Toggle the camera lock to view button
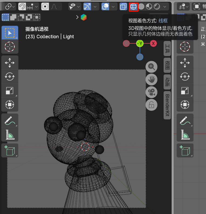The height and width of the screenshot is (214, 206). tap(151, 105)
